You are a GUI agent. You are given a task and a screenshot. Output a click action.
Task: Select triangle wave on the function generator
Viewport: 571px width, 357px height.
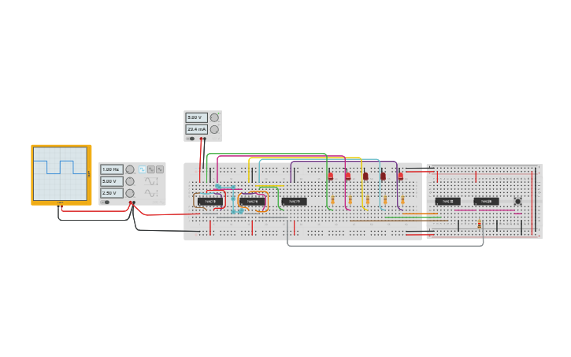pos(160,169)
